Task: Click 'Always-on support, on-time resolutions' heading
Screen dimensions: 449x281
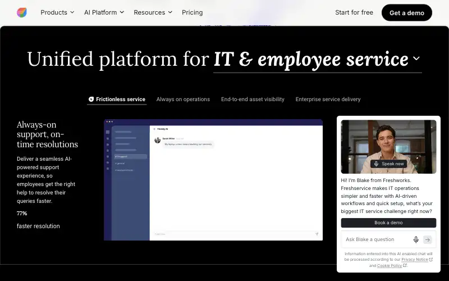Action: [47, 134]
